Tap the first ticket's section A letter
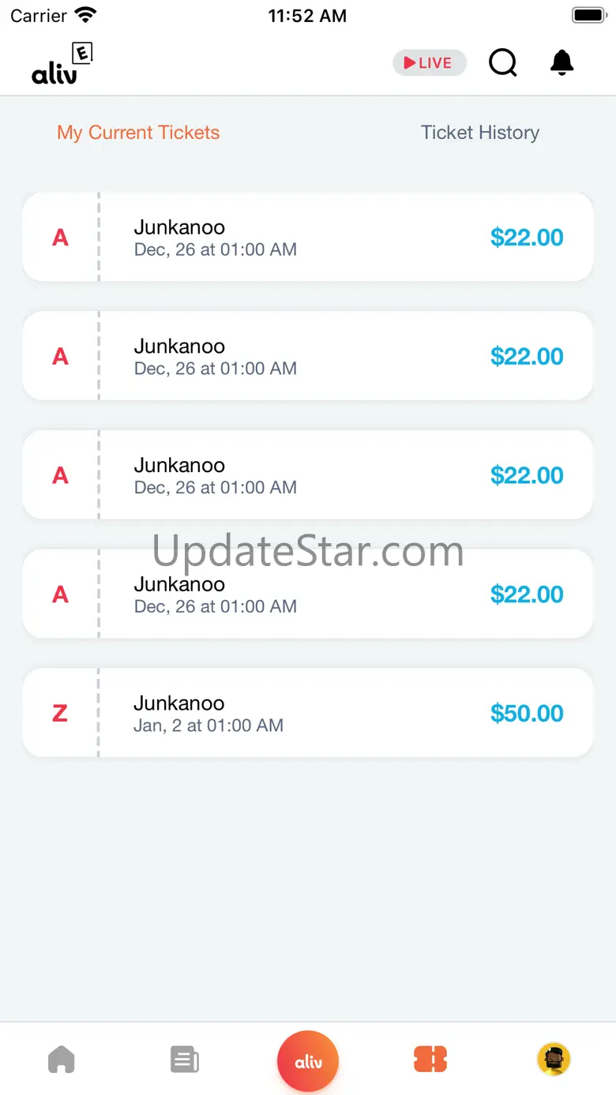This screenshot has width=616, height=1095. pos(60,238)
